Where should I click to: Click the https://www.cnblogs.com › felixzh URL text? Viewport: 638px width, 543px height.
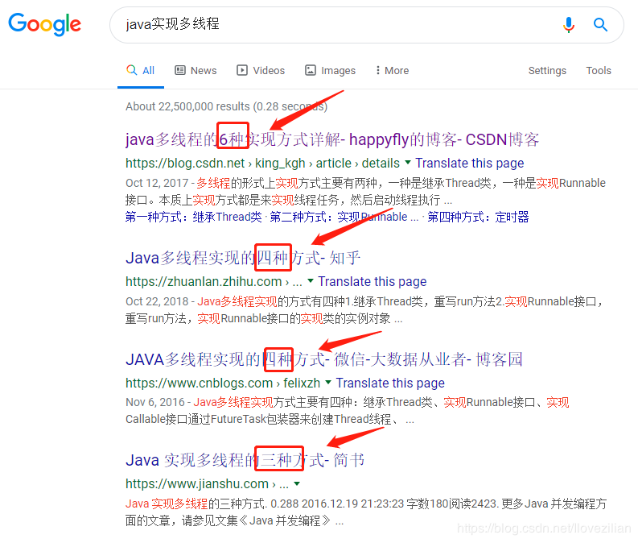click(x=223, y=383)
